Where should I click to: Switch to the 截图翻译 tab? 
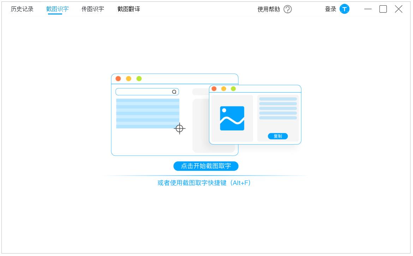click(128, 9)
